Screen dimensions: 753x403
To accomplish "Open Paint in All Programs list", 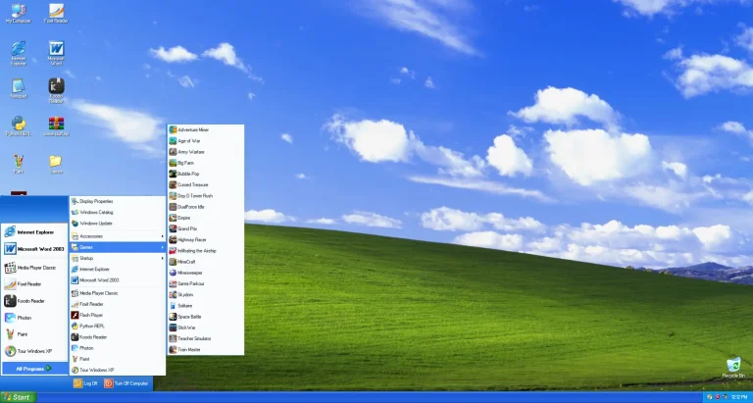I will click(118, 359).
